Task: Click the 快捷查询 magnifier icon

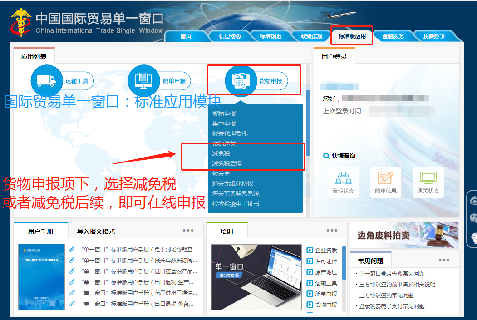Action: [x=326, y=156]
